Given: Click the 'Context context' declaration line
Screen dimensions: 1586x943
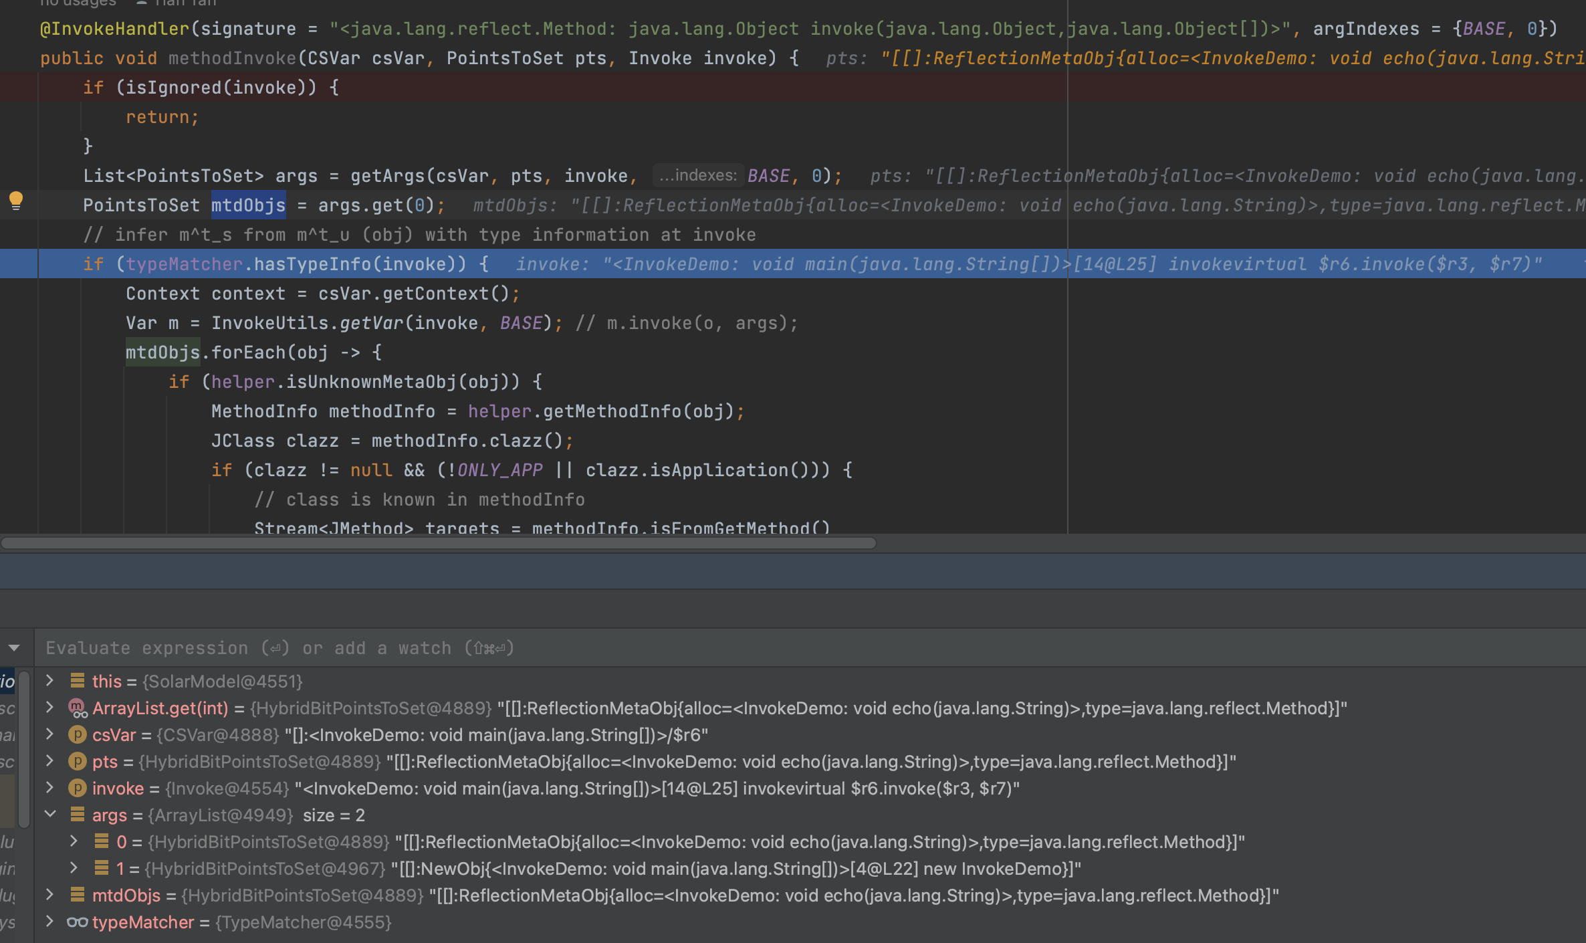Looking at the screenshot, I should tap(323, 294).
